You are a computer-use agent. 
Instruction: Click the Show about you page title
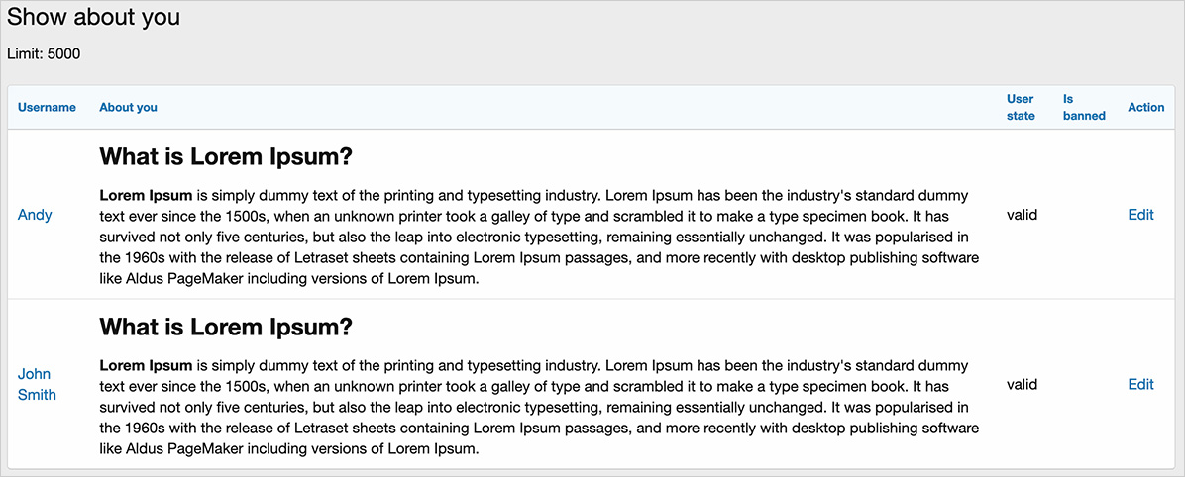[93, 18]
